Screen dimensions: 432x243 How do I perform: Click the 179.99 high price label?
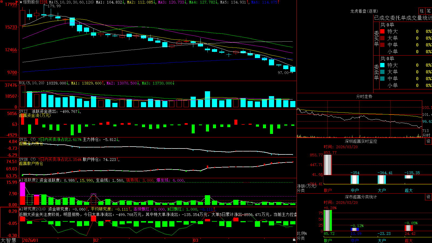point(54,6)
